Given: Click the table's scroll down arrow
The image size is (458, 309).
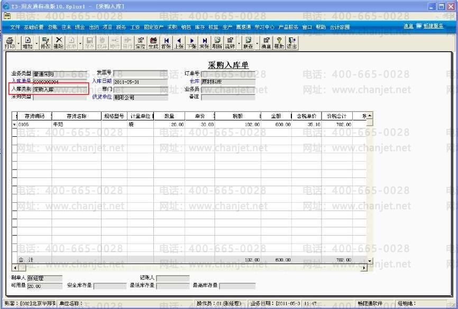Looking at the screenshot, I should 370,260.
